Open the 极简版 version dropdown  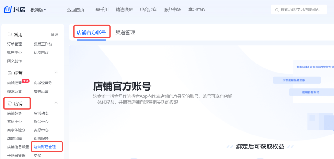[38, 10]
